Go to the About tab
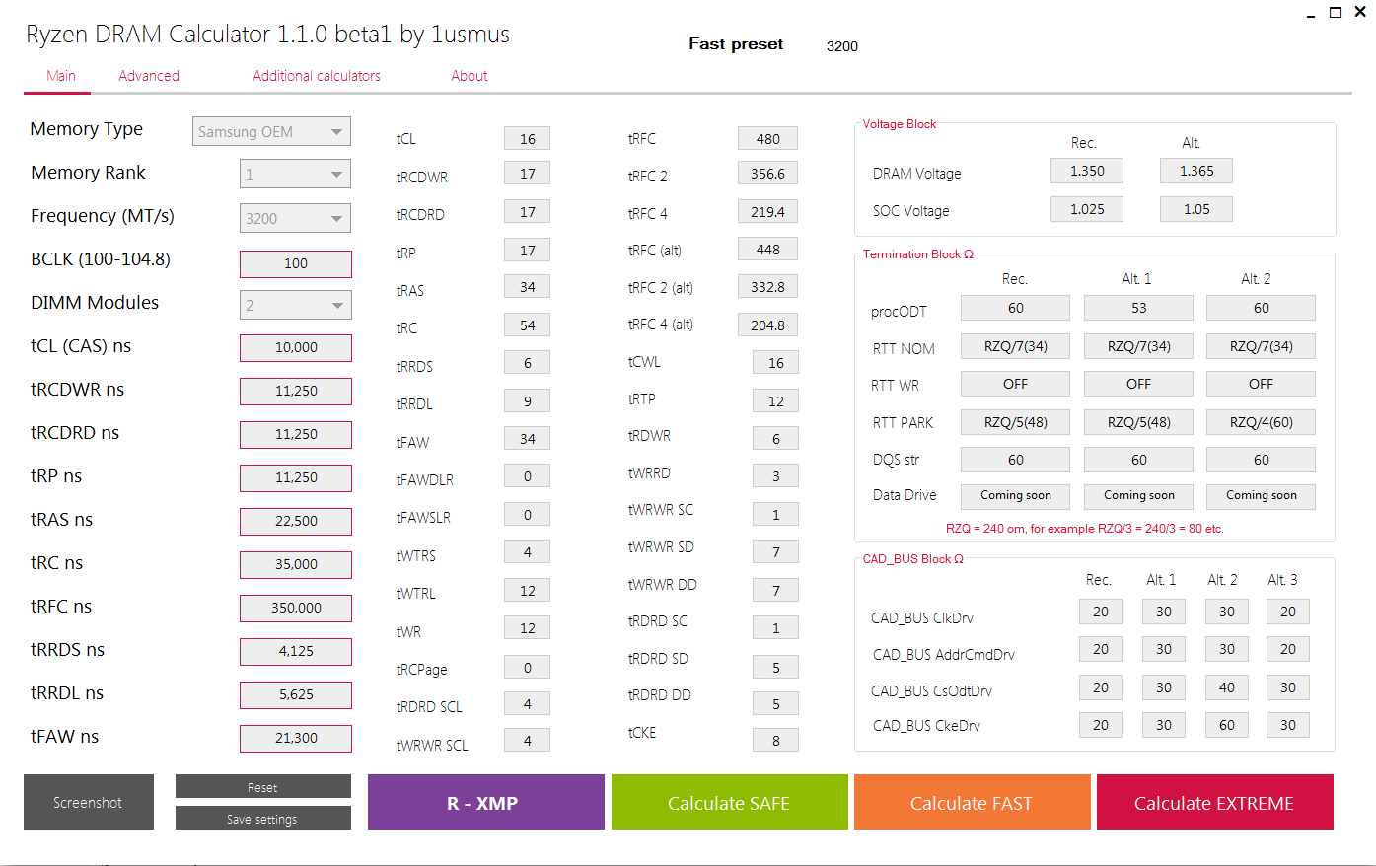1376x866 pixels. coord(470,76)
